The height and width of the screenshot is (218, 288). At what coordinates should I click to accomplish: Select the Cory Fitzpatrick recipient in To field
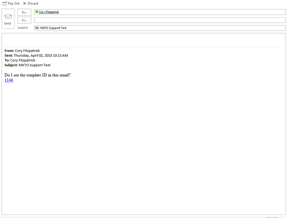click(x=49, y=12)
